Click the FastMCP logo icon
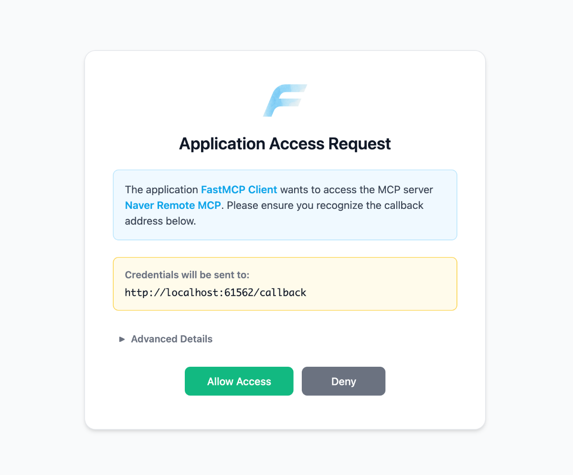 click(285, 101)
